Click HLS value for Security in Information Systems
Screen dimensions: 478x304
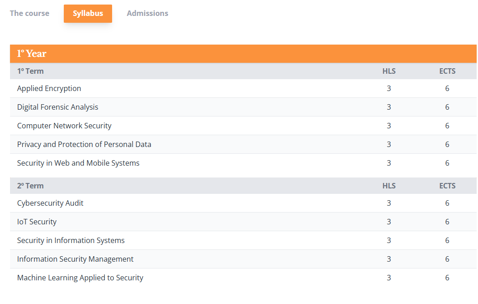coord(389,240)
